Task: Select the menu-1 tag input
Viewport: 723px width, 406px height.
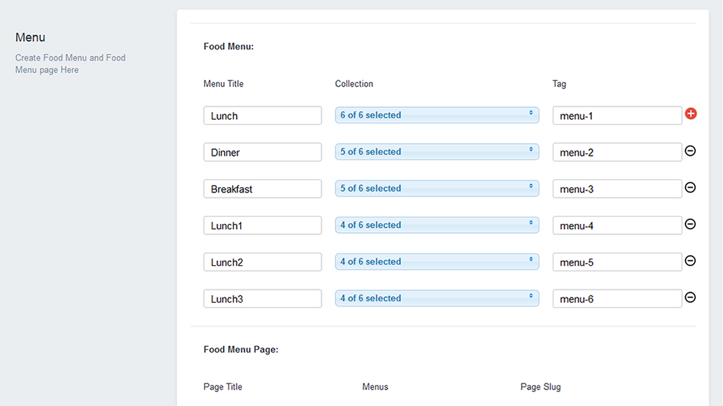Action: [x=617, y=116]
